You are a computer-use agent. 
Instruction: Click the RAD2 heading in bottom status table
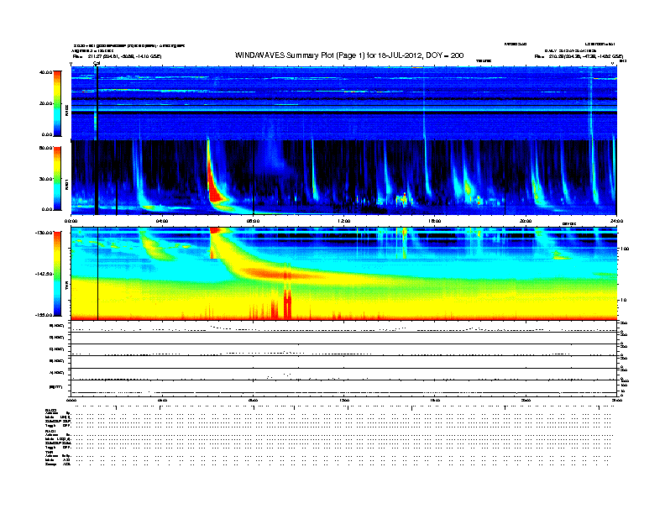[50, 411]
